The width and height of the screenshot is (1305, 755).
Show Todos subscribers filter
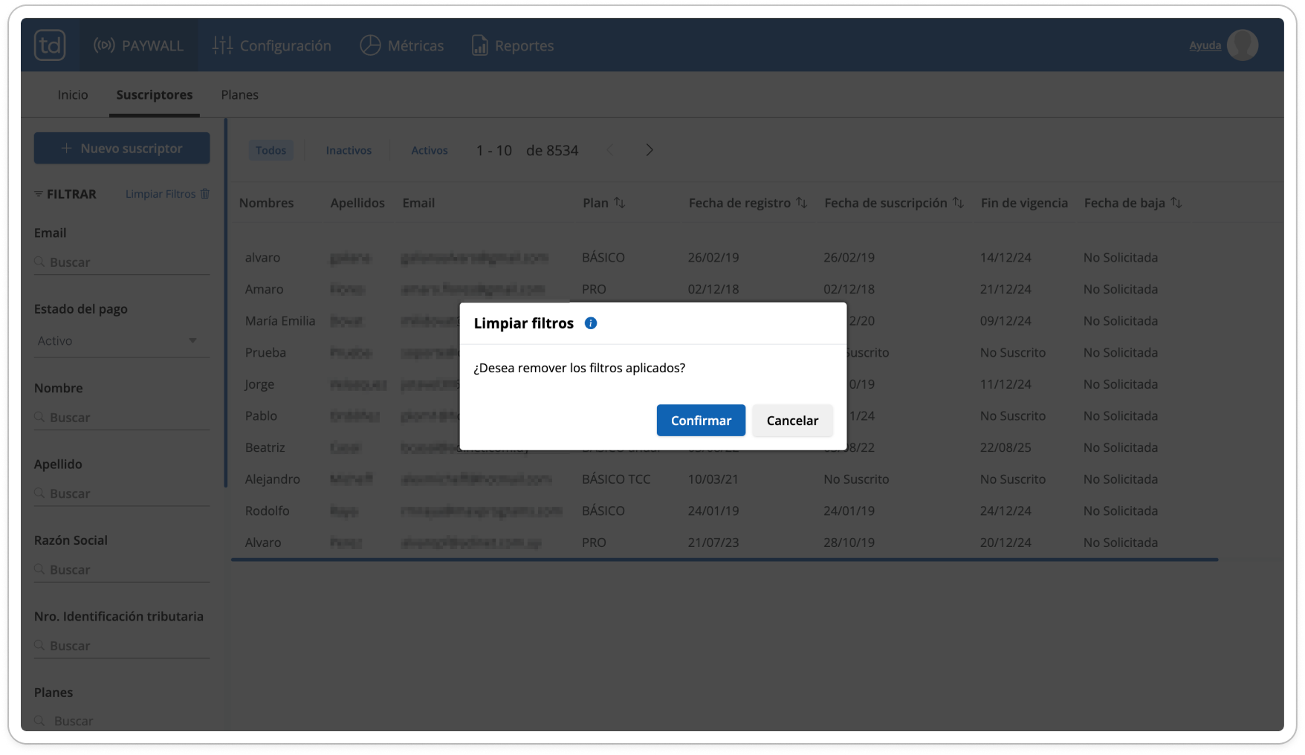(x=271, y=150)
